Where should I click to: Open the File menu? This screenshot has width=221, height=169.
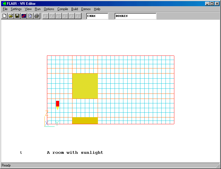click(5, 9)
